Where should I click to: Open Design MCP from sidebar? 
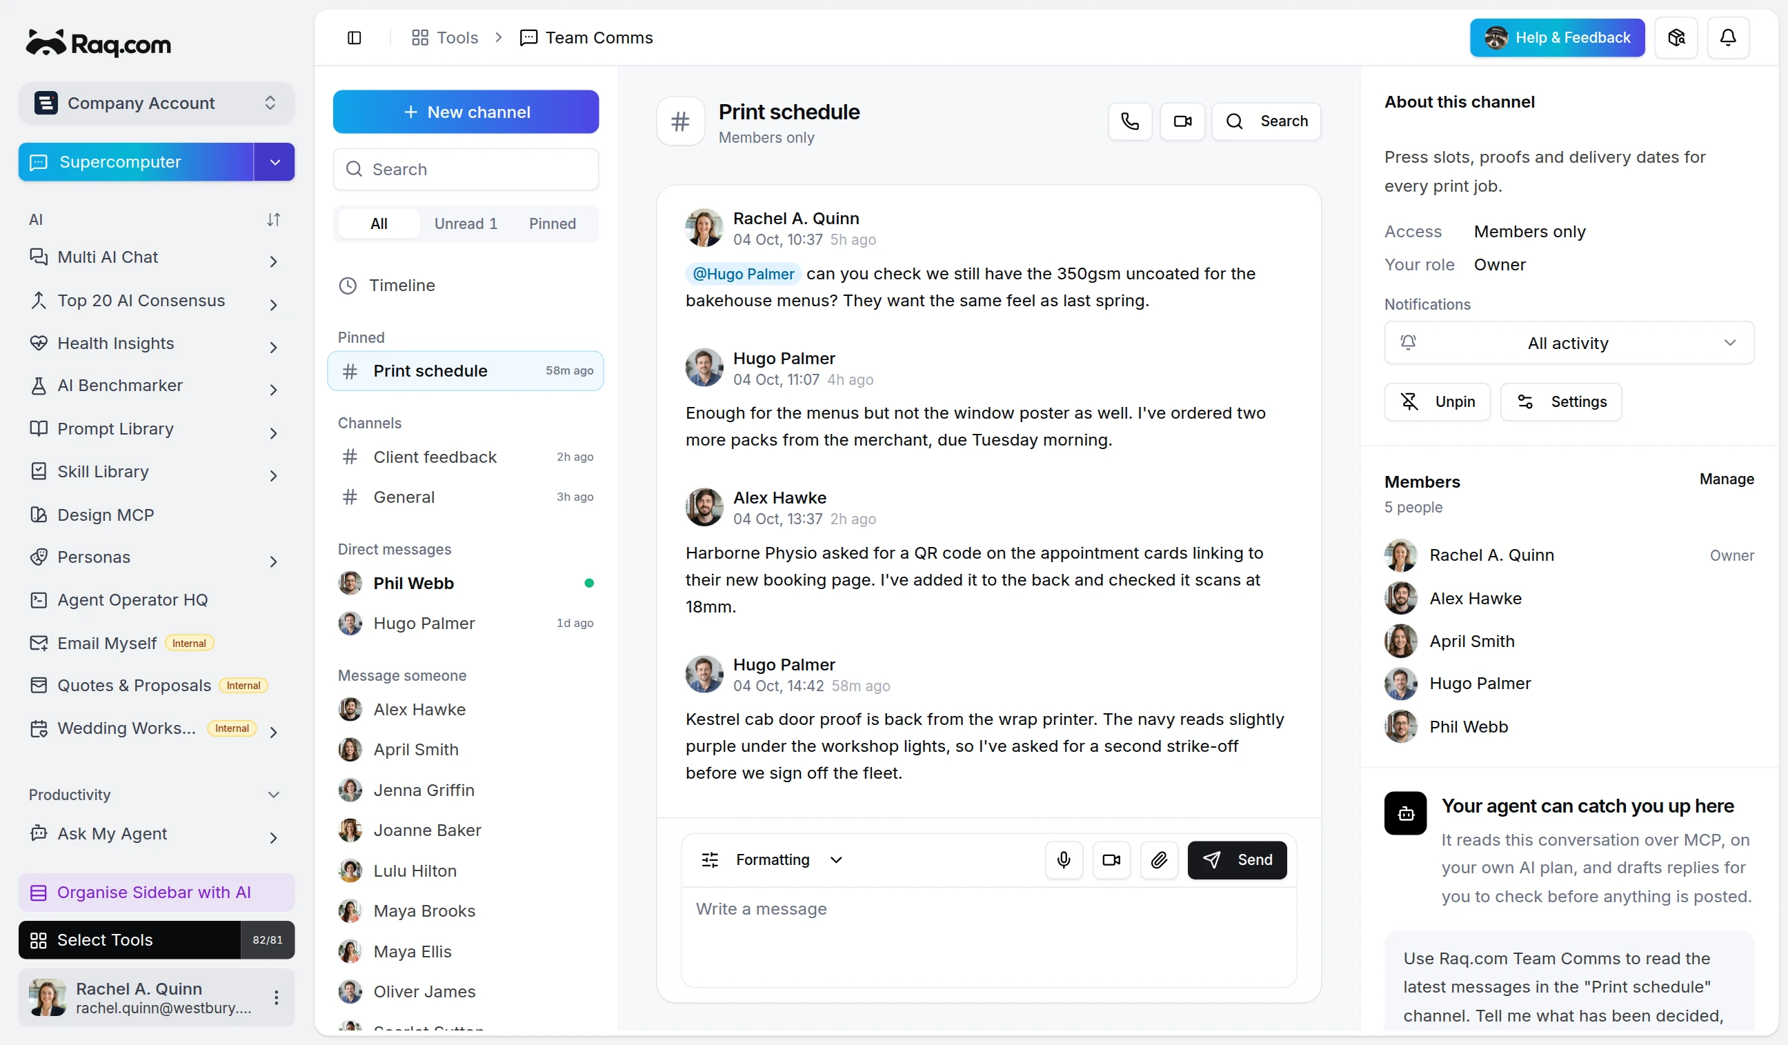tap(156, 515)
